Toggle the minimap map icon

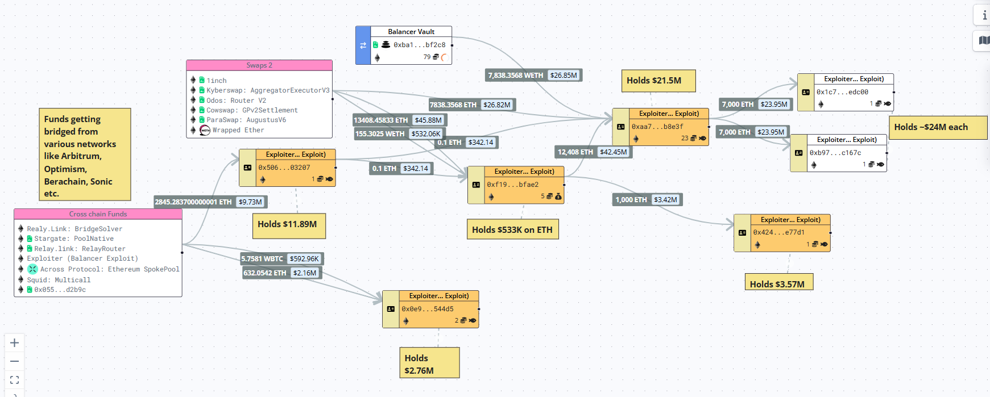[x=984, y=40]
